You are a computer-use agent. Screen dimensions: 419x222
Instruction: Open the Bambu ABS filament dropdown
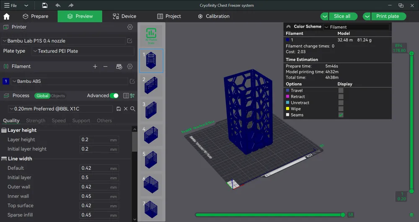[70, 81]
